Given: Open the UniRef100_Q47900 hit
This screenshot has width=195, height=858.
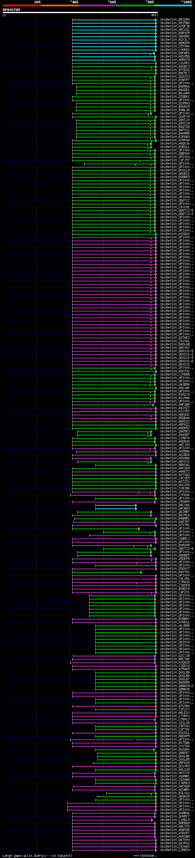Looking at the screenshot, I should point(175,840).
